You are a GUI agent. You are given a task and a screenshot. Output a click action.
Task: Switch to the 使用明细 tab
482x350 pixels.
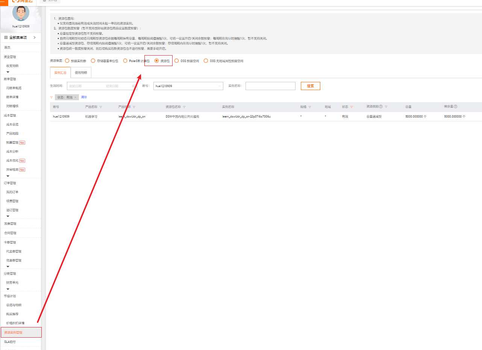pyautogui.click(x=81, y=73)
